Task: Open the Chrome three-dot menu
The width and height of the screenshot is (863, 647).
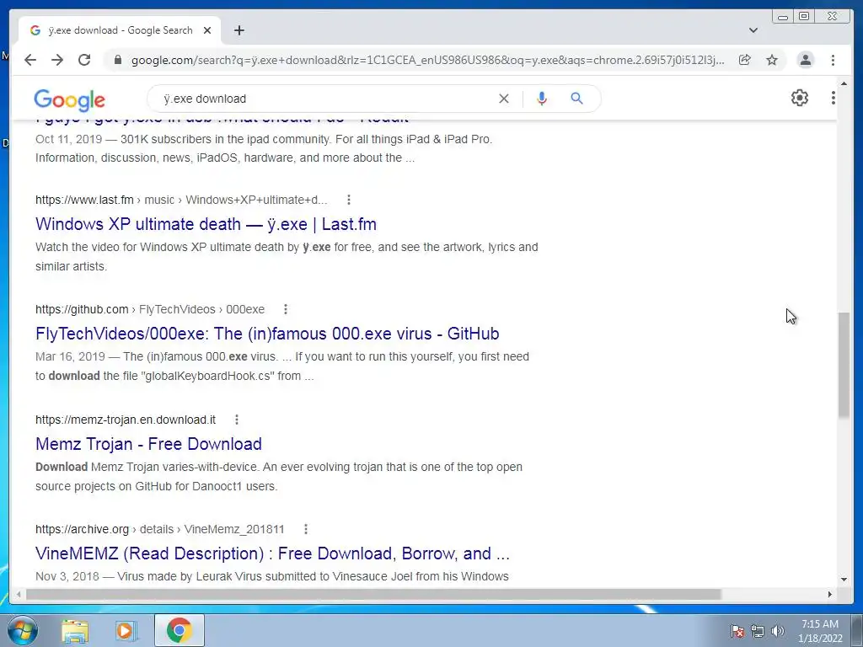Action: tap(833, 60)
